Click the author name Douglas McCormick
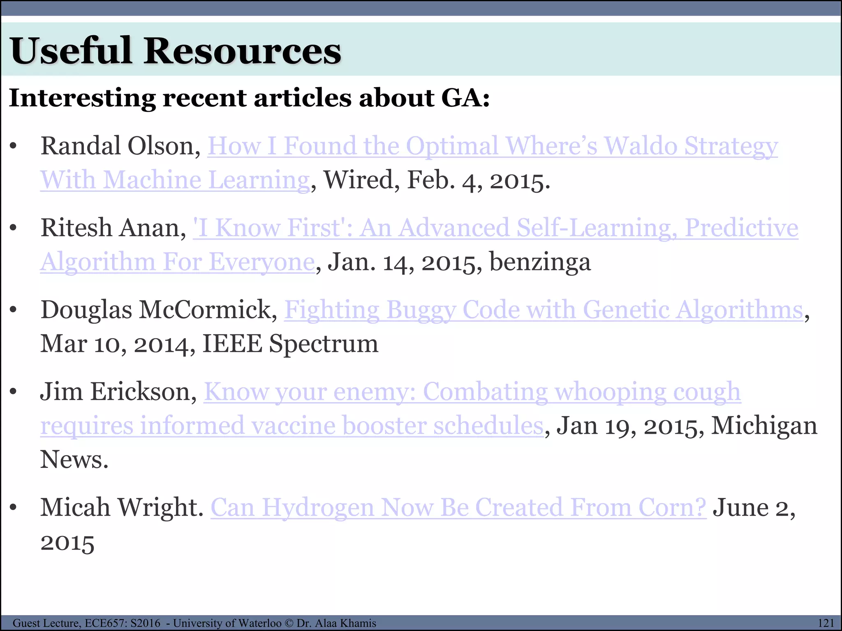Screen dimensions: 842x631 (159, 310)
